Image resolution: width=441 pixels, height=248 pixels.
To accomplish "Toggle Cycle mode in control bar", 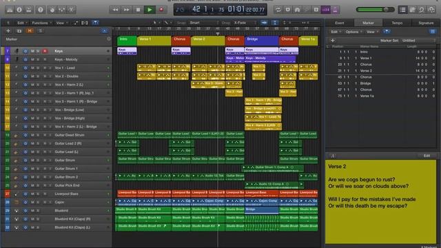I will coord(278,10).
